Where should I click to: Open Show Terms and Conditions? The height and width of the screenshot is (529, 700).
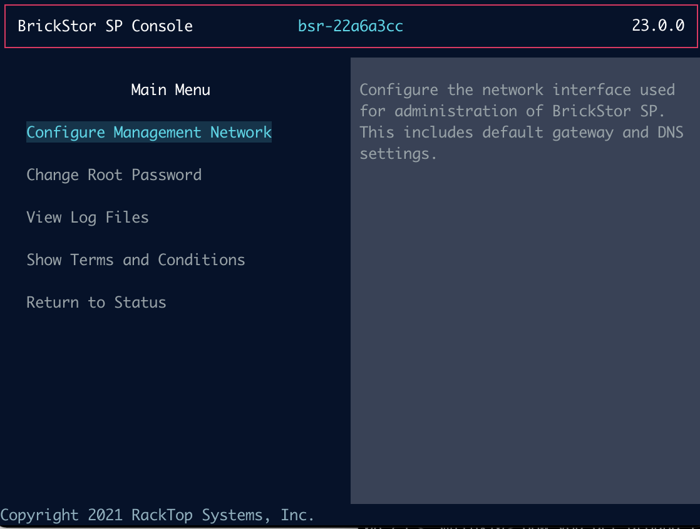pyautogui.click(x=135, y=259)
